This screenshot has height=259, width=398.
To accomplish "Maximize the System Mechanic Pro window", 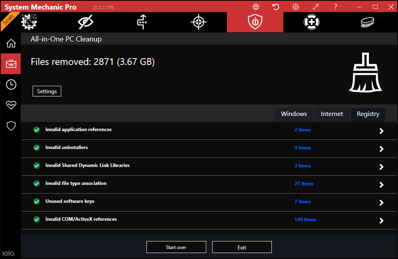I will tap(375, 7).
